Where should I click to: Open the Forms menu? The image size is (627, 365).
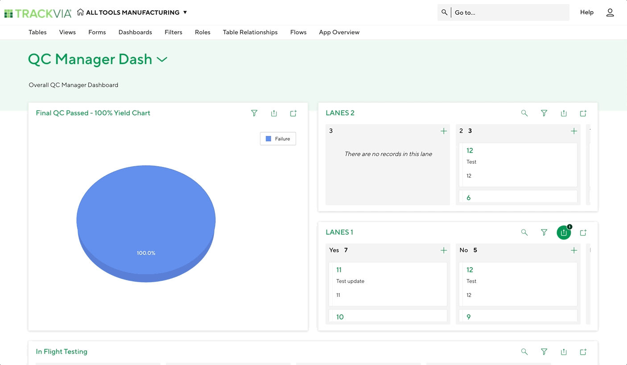click(97, 32)
